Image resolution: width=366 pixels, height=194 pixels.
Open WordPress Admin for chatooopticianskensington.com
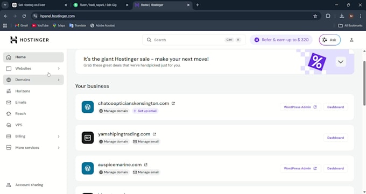(300, 107)
